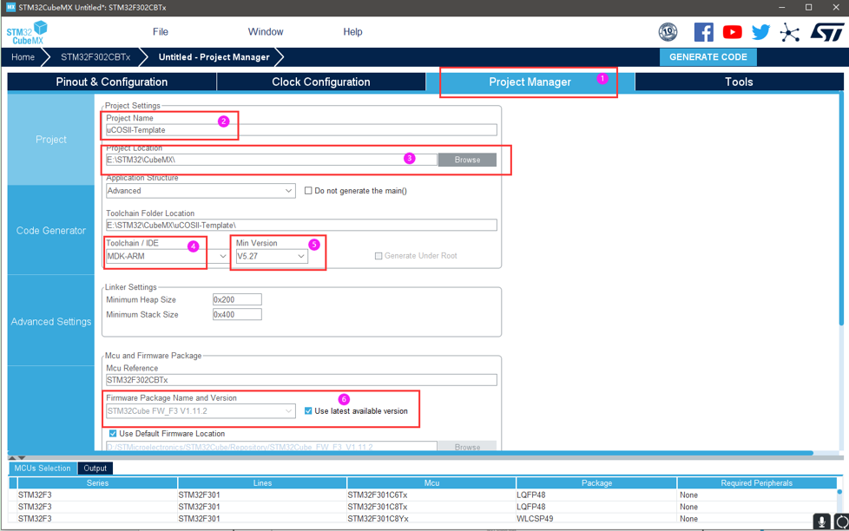Uncheck 'Use latest available version'
This screenshot has width=849, height=531.
coord(308,411)
